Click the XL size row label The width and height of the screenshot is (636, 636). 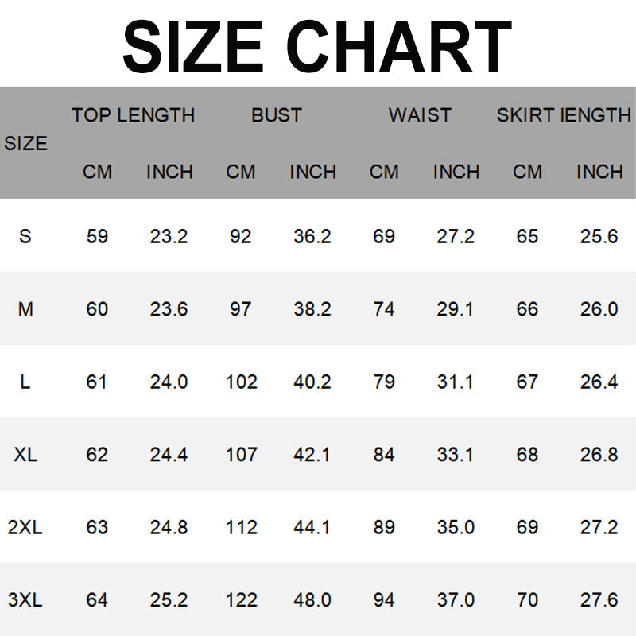point(25,455)
